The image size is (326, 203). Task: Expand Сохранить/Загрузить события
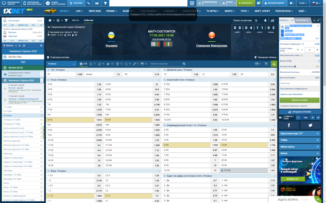299,106
